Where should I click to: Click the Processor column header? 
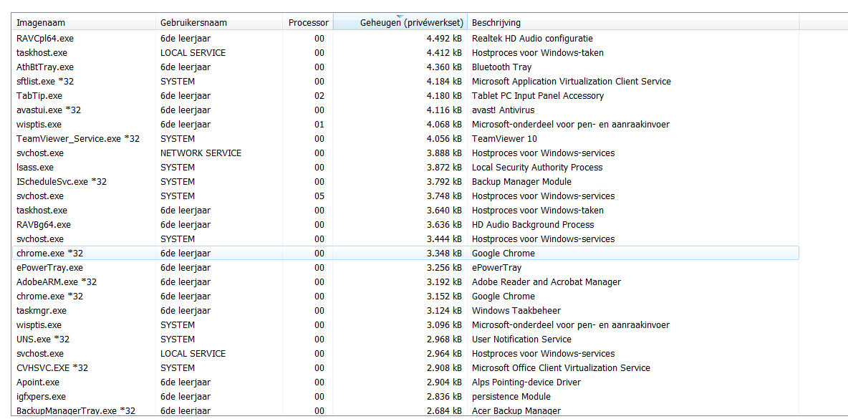click(x=308, y=23)
